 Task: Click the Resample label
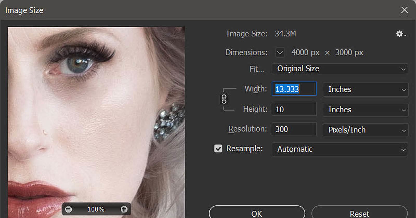coord(244,149)
